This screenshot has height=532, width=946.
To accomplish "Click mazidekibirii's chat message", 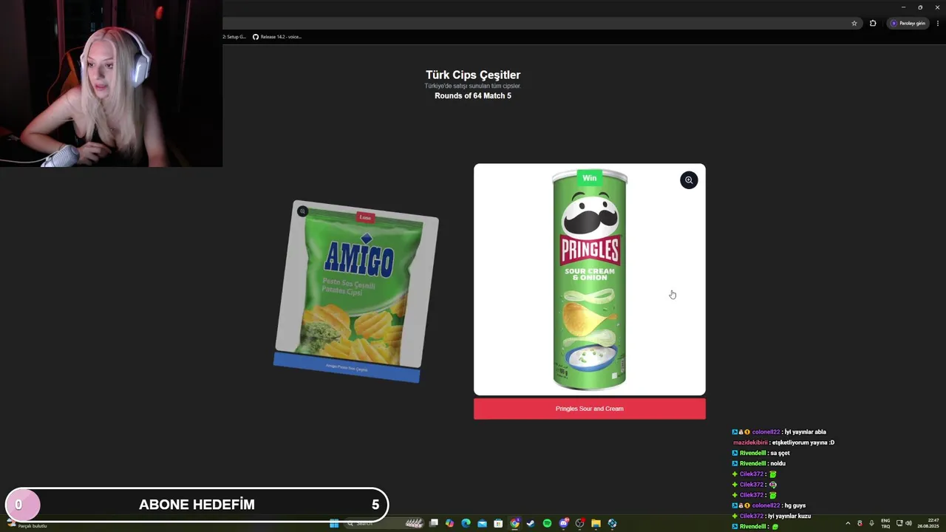I will point(783,443).
